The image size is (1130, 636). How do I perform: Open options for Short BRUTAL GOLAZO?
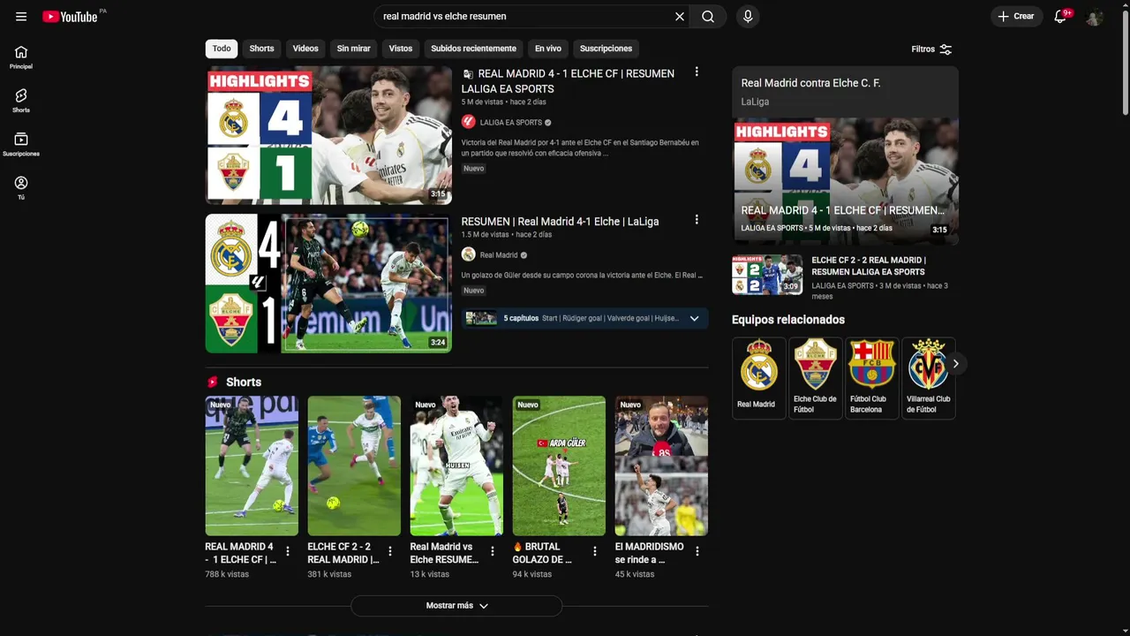point(595,551)
